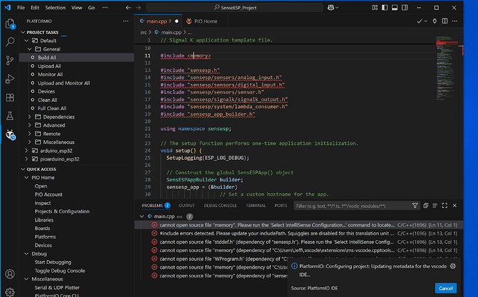Open editor More Actions ellipsis

tap(455, 21)
